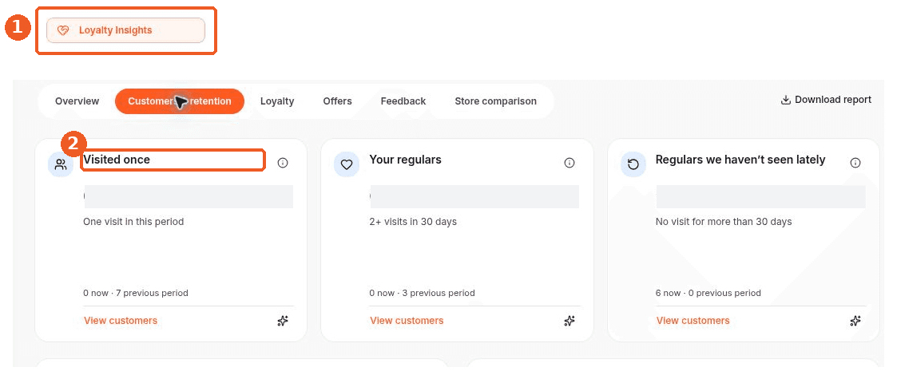Select the Customer retention tab

[180, 101]
